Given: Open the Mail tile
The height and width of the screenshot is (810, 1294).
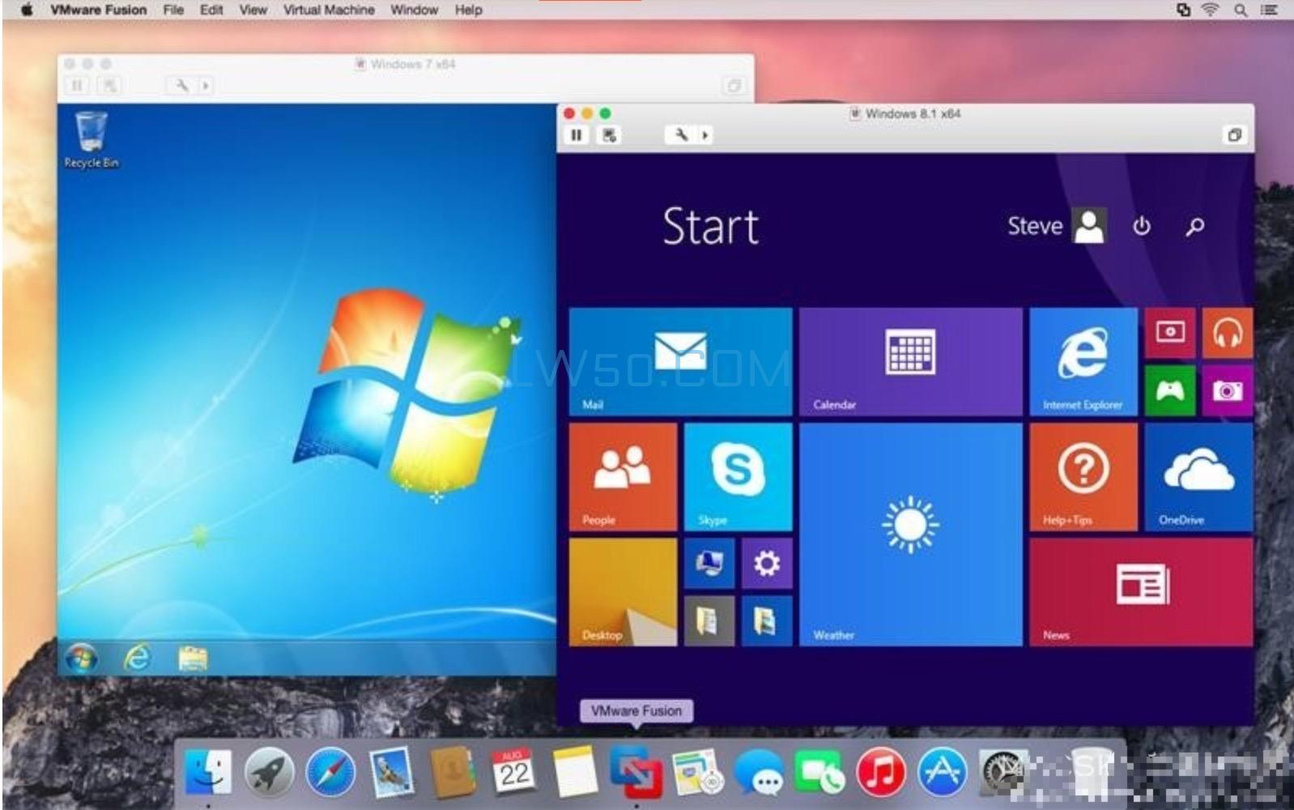Looking at the screenshot, I should pos(680,361).
